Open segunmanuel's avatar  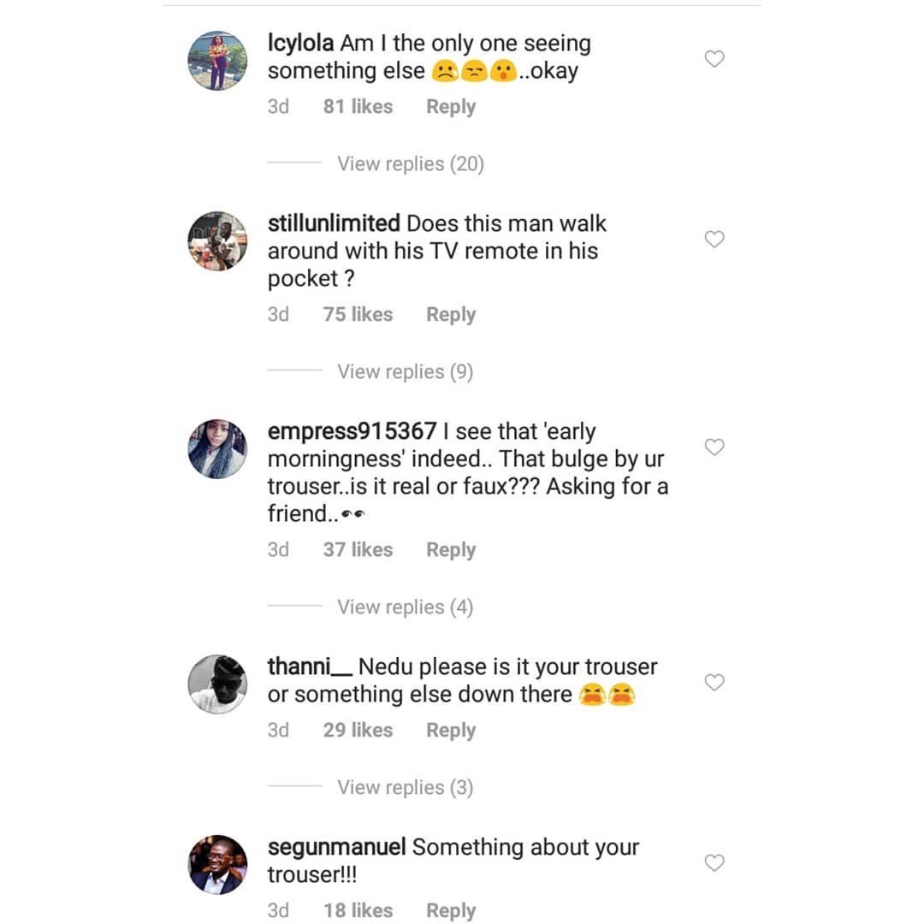click(x=217, y=864)
